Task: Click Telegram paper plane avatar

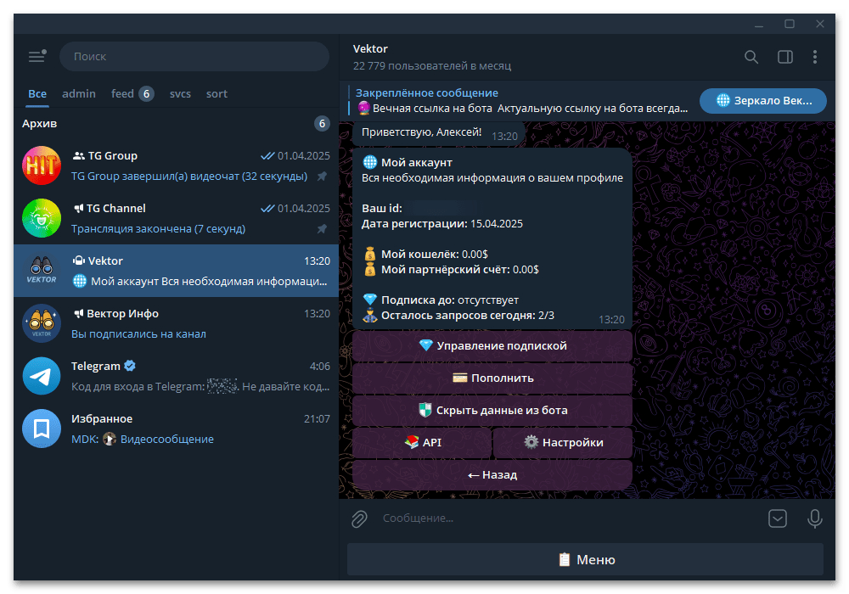Action: [x=42, y=376]
